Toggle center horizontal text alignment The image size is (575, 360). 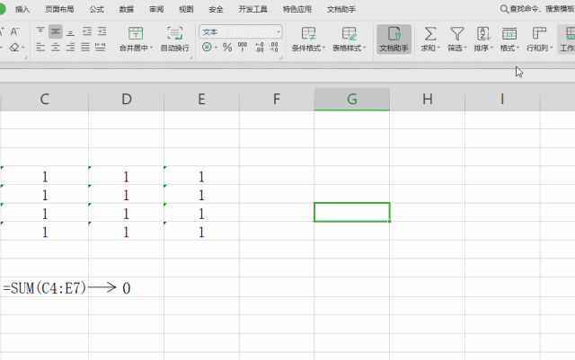pos(56,48)
